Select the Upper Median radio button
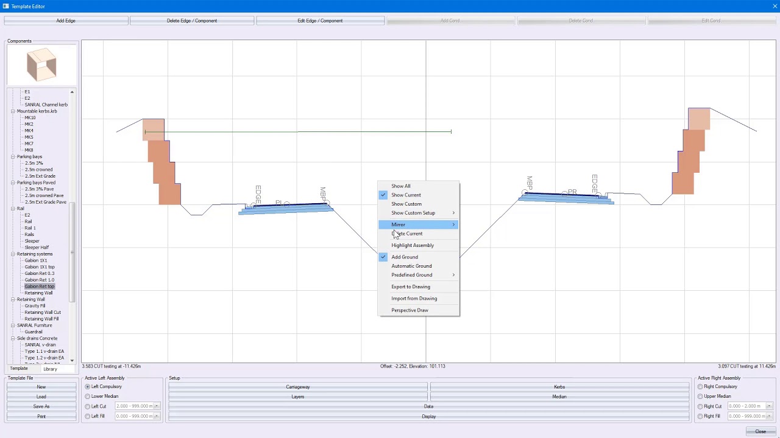Viewport: 780px width, 438px height. [x=701, y=397]
